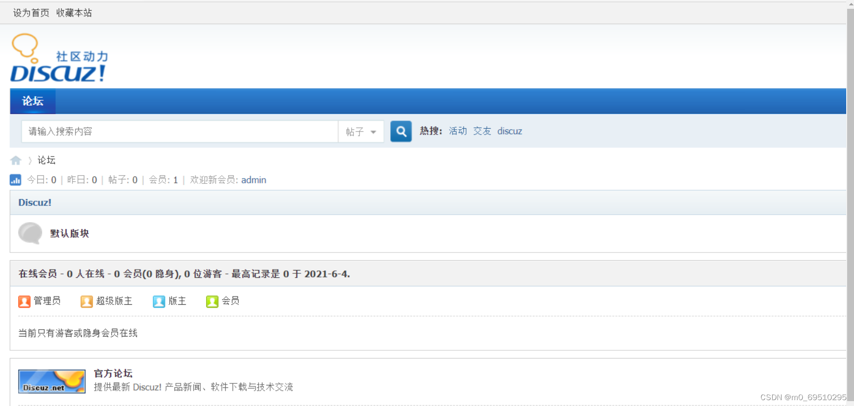Click the 版主 blue user icon
Screen dimensions: 854x406
[159, 301]
